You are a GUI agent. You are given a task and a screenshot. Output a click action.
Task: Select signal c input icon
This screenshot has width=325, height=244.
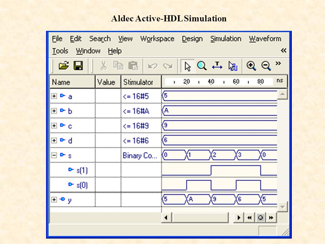(x=63, y=125)
